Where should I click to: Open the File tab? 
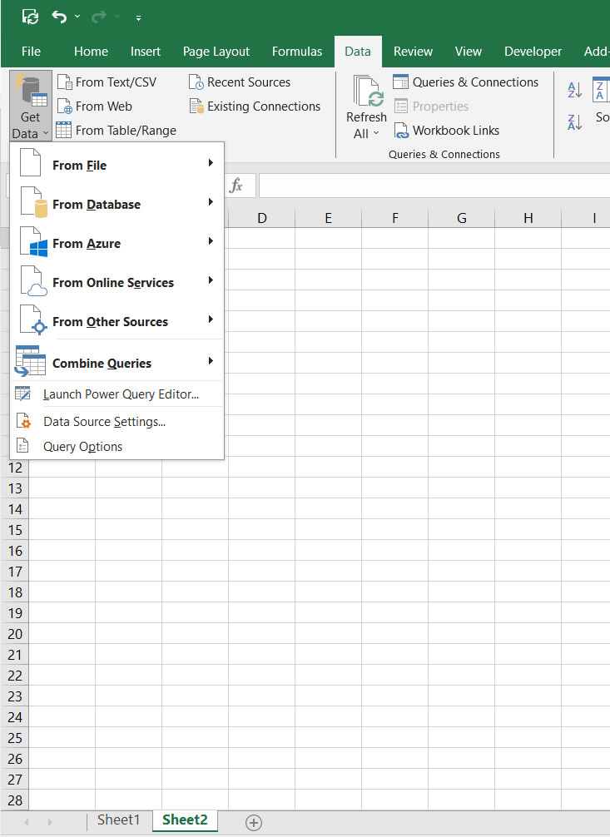31,52
